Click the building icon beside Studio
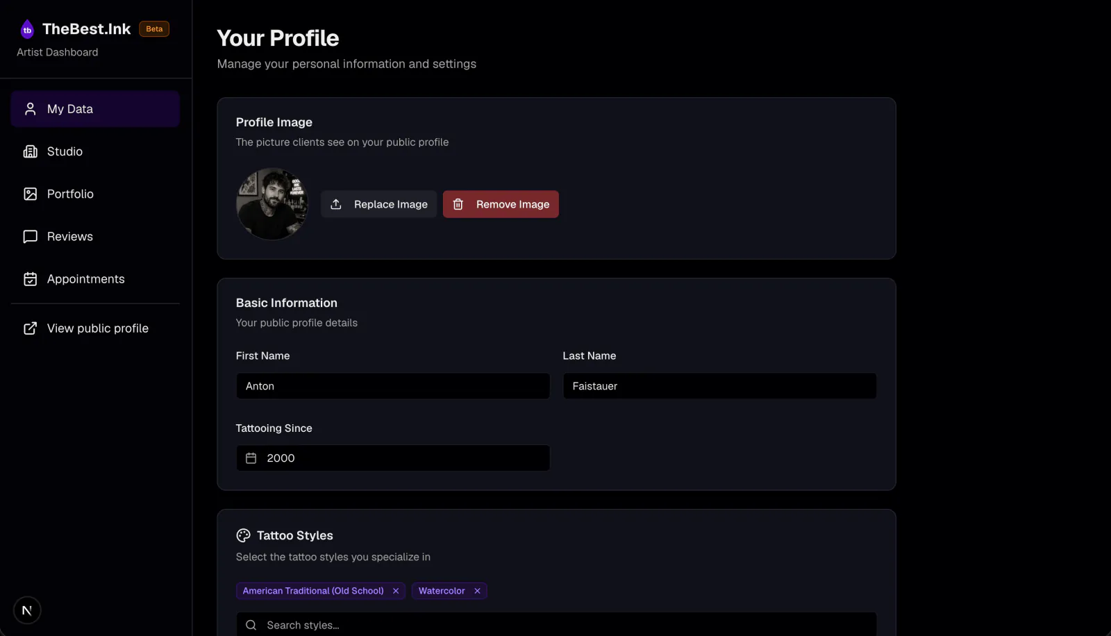The height and width of the screenshot is (636, 1111). [x=30, y=151]
